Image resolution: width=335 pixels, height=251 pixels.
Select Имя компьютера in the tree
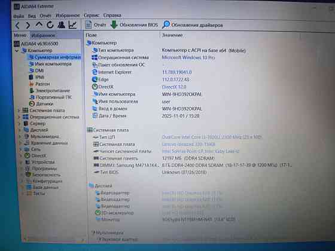[50, 64]
